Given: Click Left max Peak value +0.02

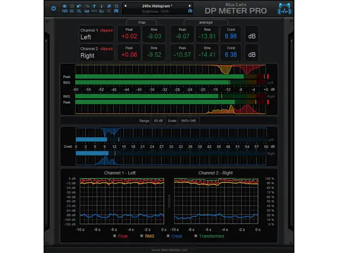Looking at the screenshot, I should coord(129,36).
